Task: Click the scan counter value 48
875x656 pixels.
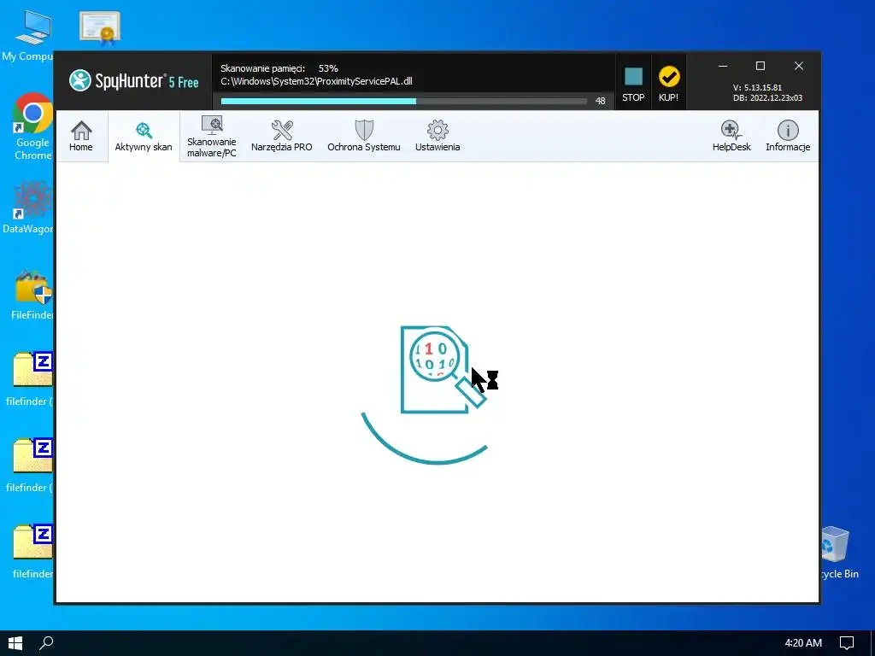Action: click(x=600, y=102)
